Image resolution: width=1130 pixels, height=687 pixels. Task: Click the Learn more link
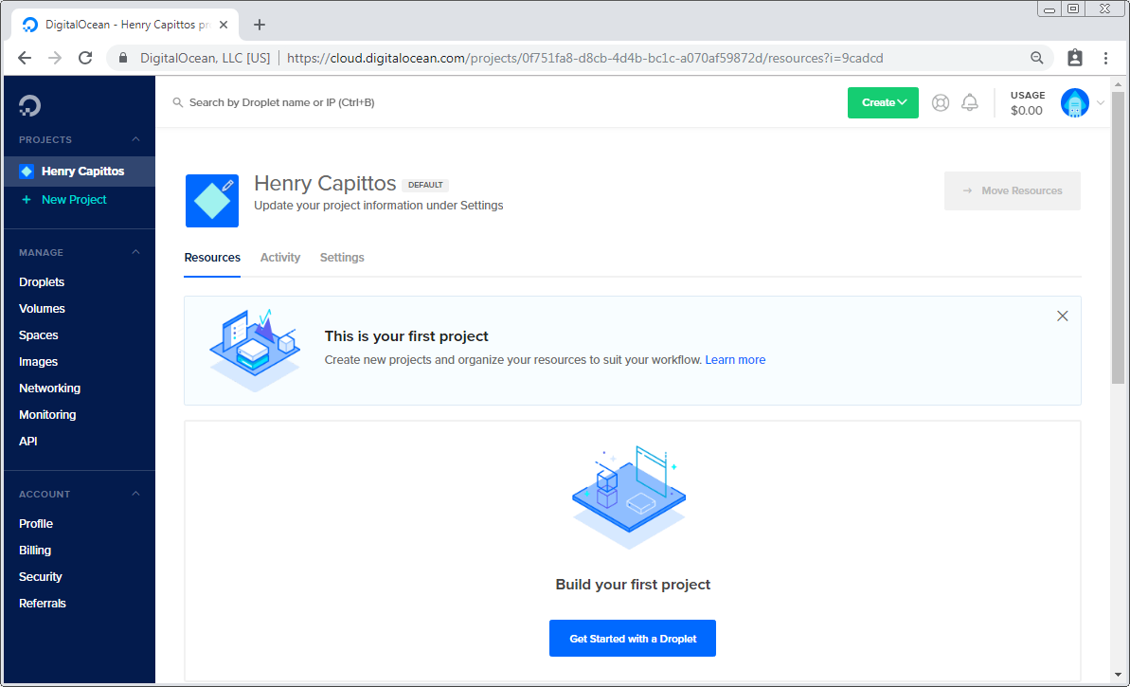(735, 360)
